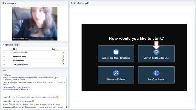Click the message 'Значит получилось'
Screen dimensions: 196x110
coord(24,101)
